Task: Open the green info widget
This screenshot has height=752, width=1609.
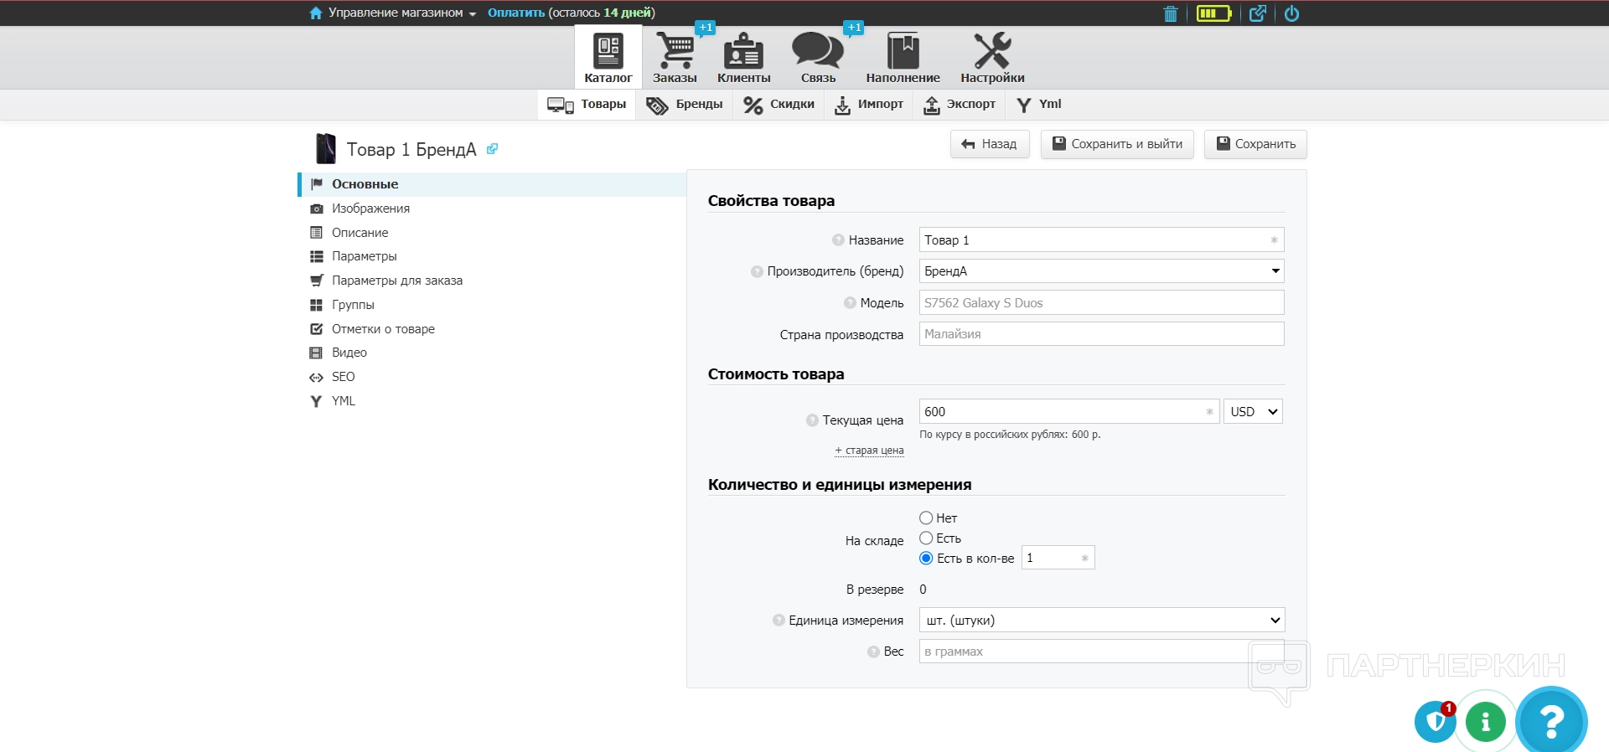Action: click(1486, 721)
